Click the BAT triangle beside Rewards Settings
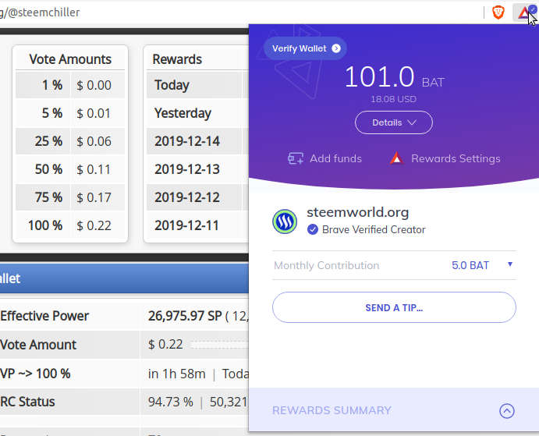 (x=396, y=158)
